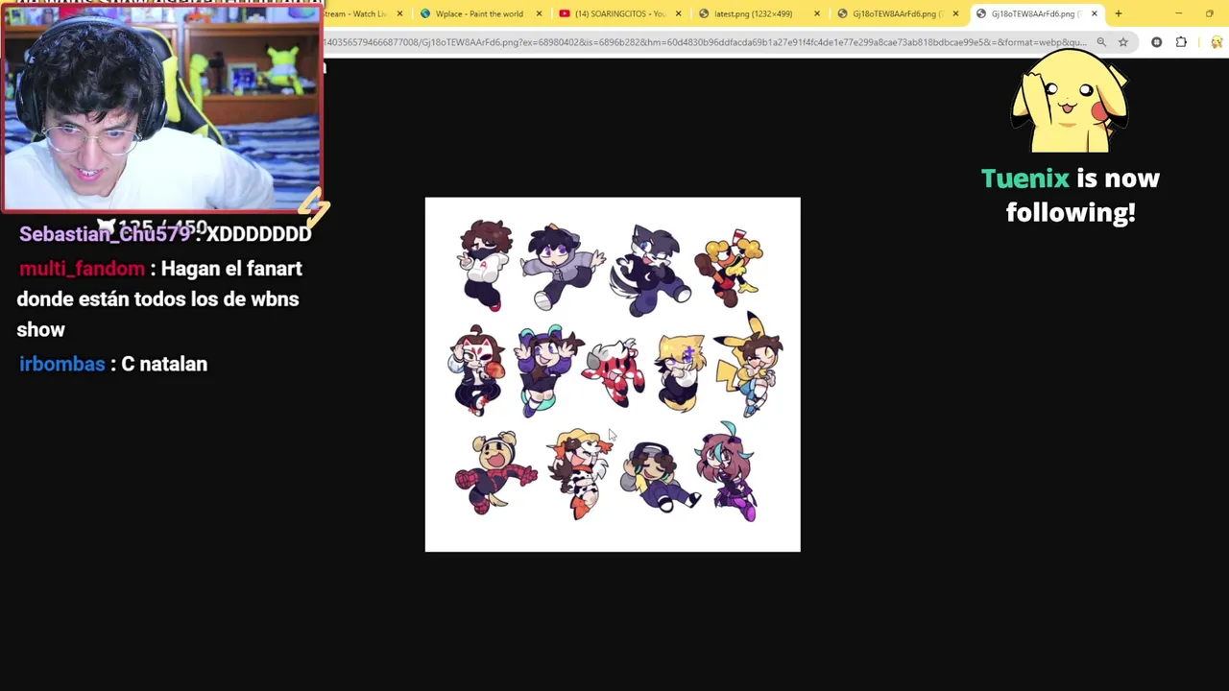Click the Sebastian_Chu579 chat username
This screenshot has height=691, width=1229.
[105, 234]
